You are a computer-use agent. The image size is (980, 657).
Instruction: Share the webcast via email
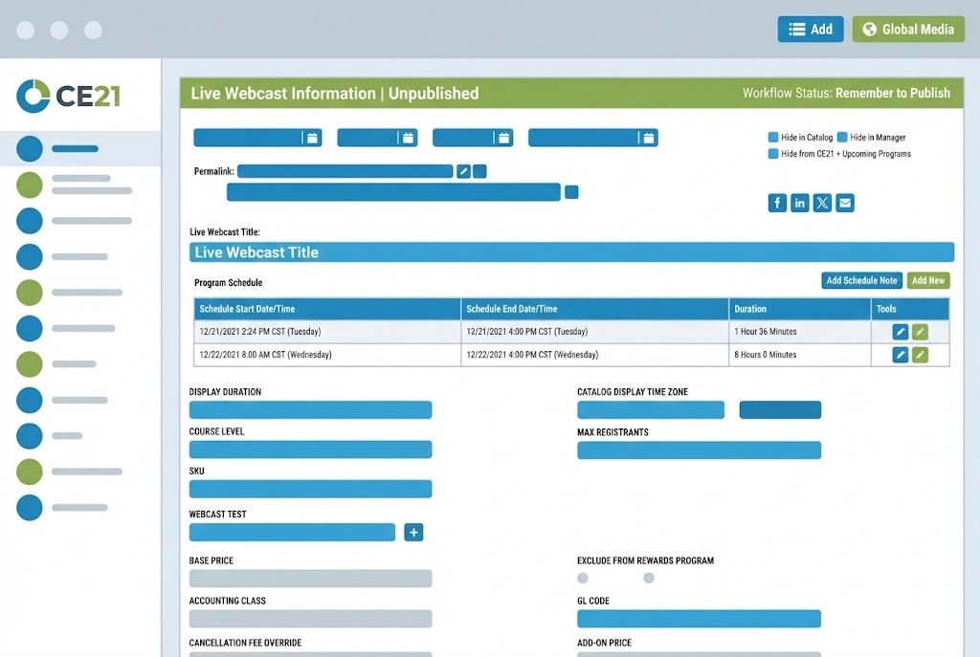click(x=843, y=203)
